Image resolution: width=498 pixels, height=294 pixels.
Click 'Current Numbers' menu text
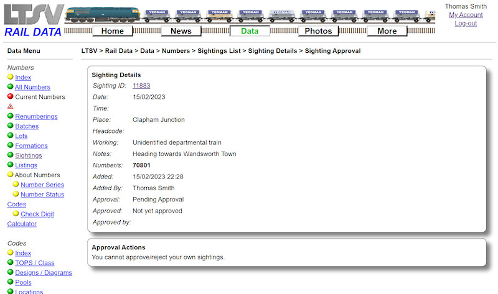pos(40,97)
